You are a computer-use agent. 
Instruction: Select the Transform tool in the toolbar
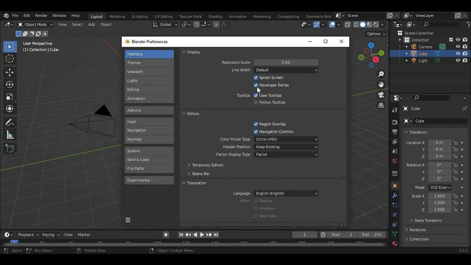[x=10, y=109]
